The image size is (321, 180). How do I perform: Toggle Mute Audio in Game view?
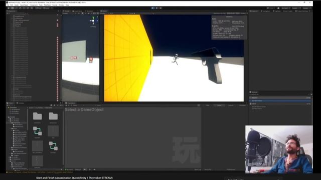[231, 13]
